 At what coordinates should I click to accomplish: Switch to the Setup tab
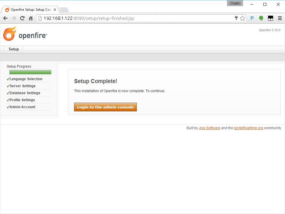pos(14,49)
